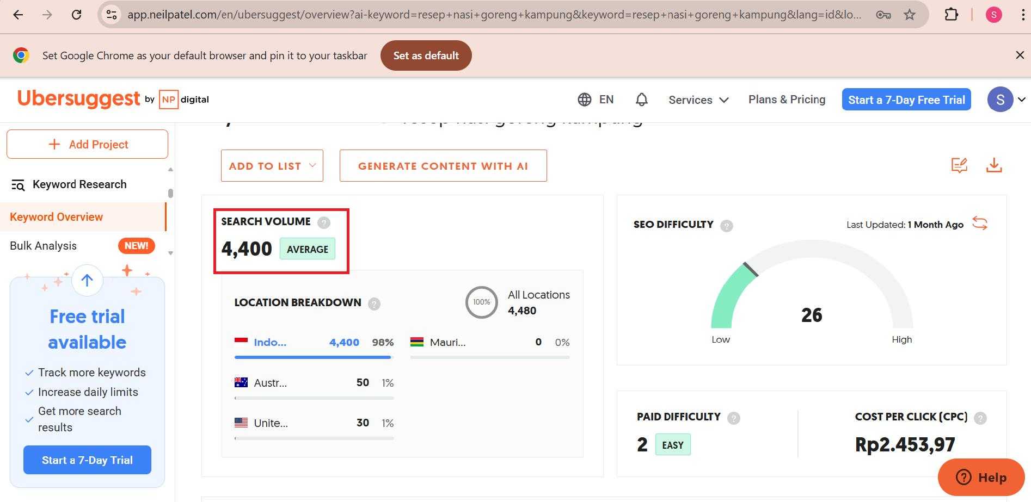Viewport: 1031px width, 502px height.
Task: Open Plans & Pricing
Action: pos(787,100)
